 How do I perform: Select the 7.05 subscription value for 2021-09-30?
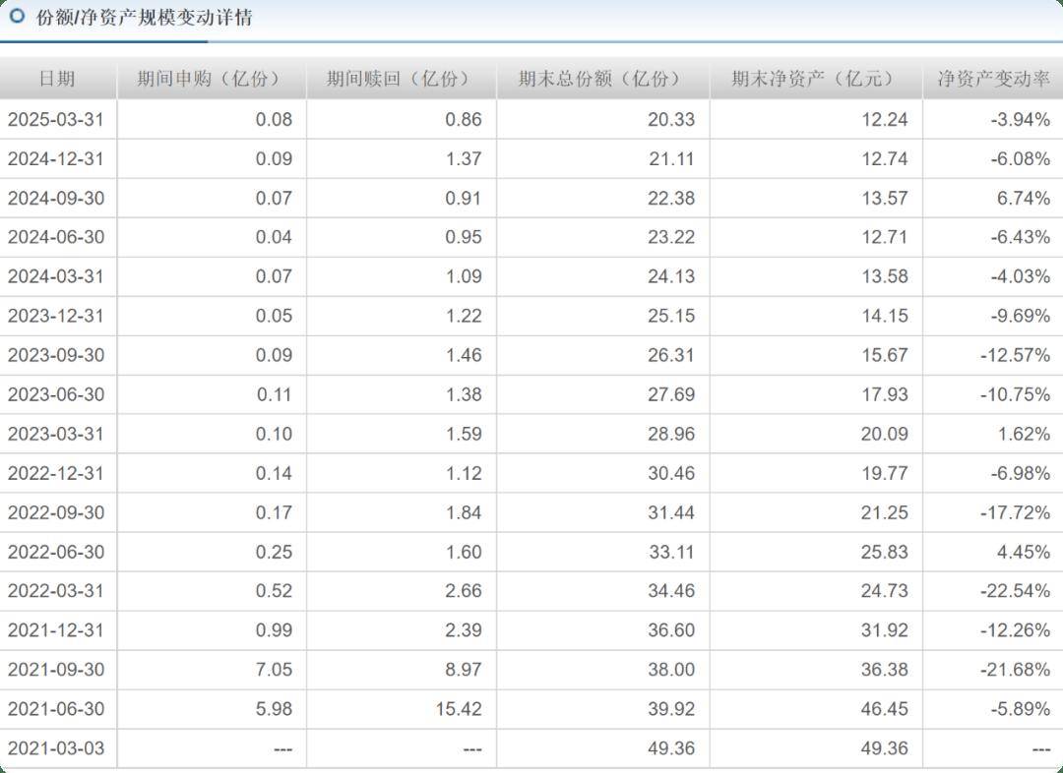pyautogui.click(x=274, y=670)
